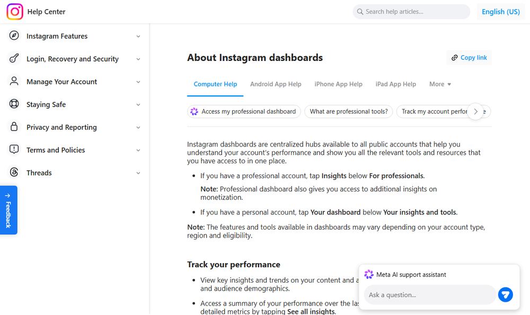Image resolution: width=530 pixels, height=315 pixels.
Task: Click the About Instagram dashboards heading
Action: coord(255,57)
